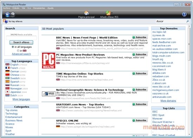This screenshot has width=193, height=138.
Task: Click the French flag icon
Action: [x=7, y=68]
